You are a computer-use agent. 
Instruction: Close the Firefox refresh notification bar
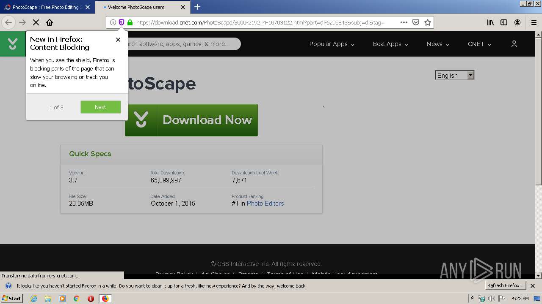click(x=533, y=286)
